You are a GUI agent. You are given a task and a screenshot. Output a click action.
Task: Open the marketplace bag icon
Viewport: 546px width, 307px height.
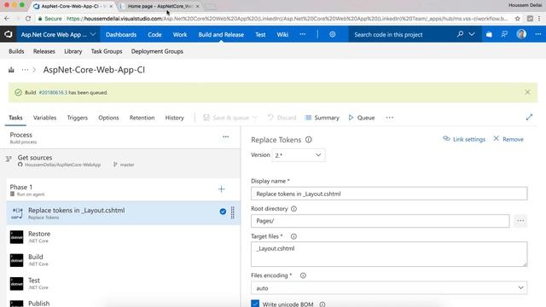[489, 34]
